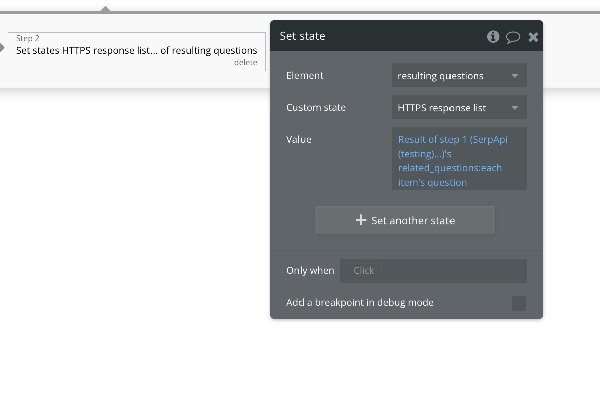Expand the Custom state dropdown arrow

click(514, 108)
